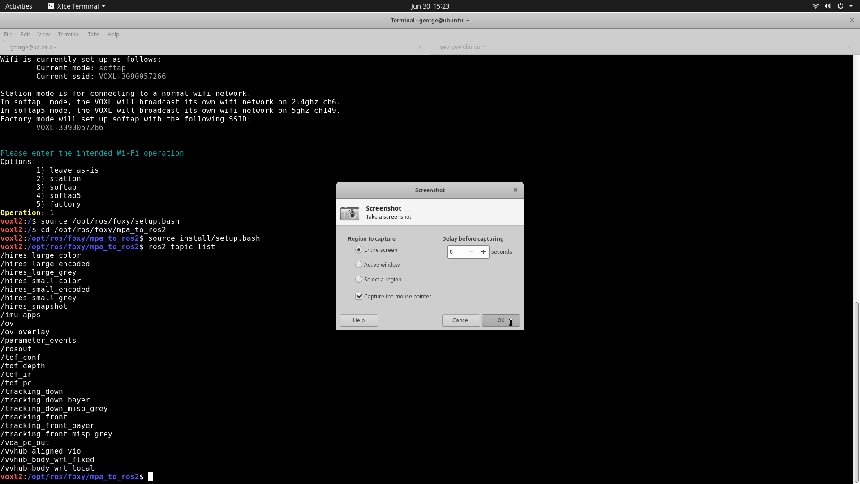Close the Screenshot dialog with X
Screen dimensions: 860x484
[516, 190]
